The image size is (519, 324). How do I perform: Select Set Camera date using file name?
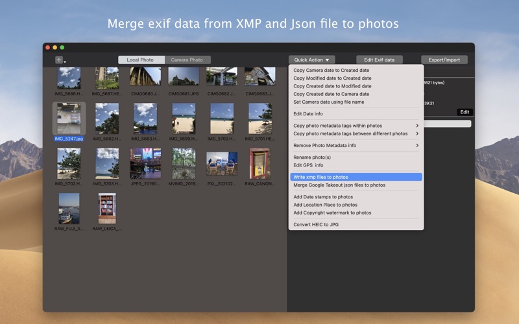click(x=356, y=102)
